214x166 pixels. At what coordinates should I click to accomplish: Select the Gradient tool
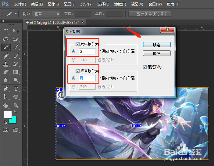(16, 72)
